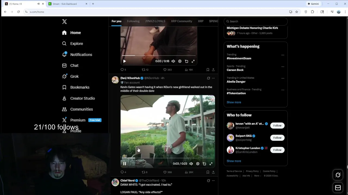Screen dimensions: 348x195
Task: Open Creator Studio in sidebar
Action: tap(78, 98)
